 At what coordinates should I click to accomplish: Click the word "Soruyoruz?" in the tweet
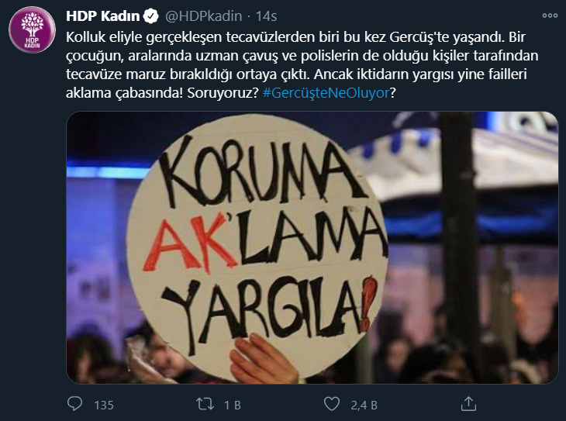[223, 93]
